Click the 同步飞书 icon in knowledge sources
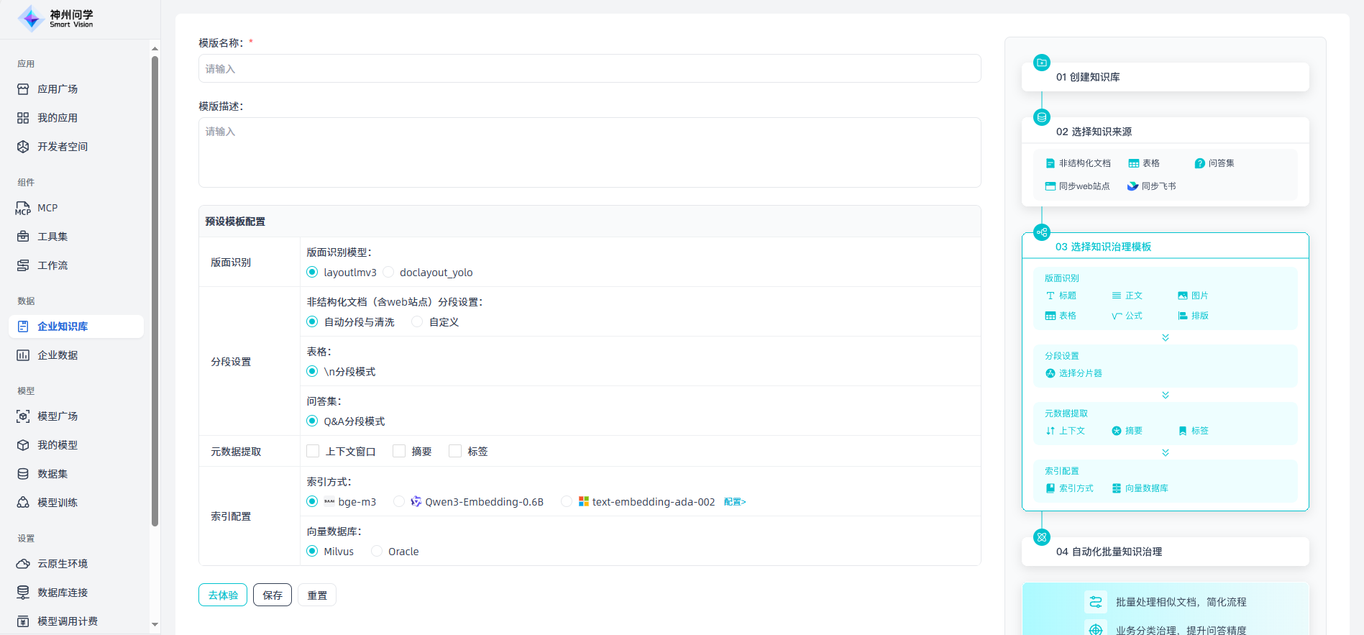 pos(1132,186)
